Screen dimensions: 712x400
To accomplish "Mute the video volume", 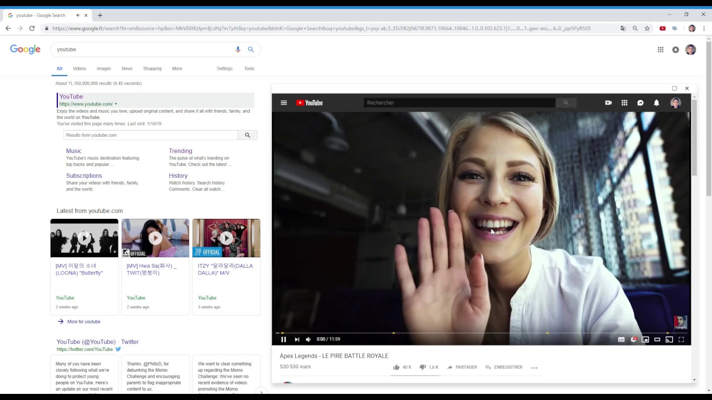I will 308,339.
